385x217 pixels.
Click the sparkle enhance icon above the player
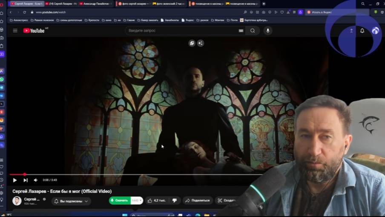click(200, 43)
